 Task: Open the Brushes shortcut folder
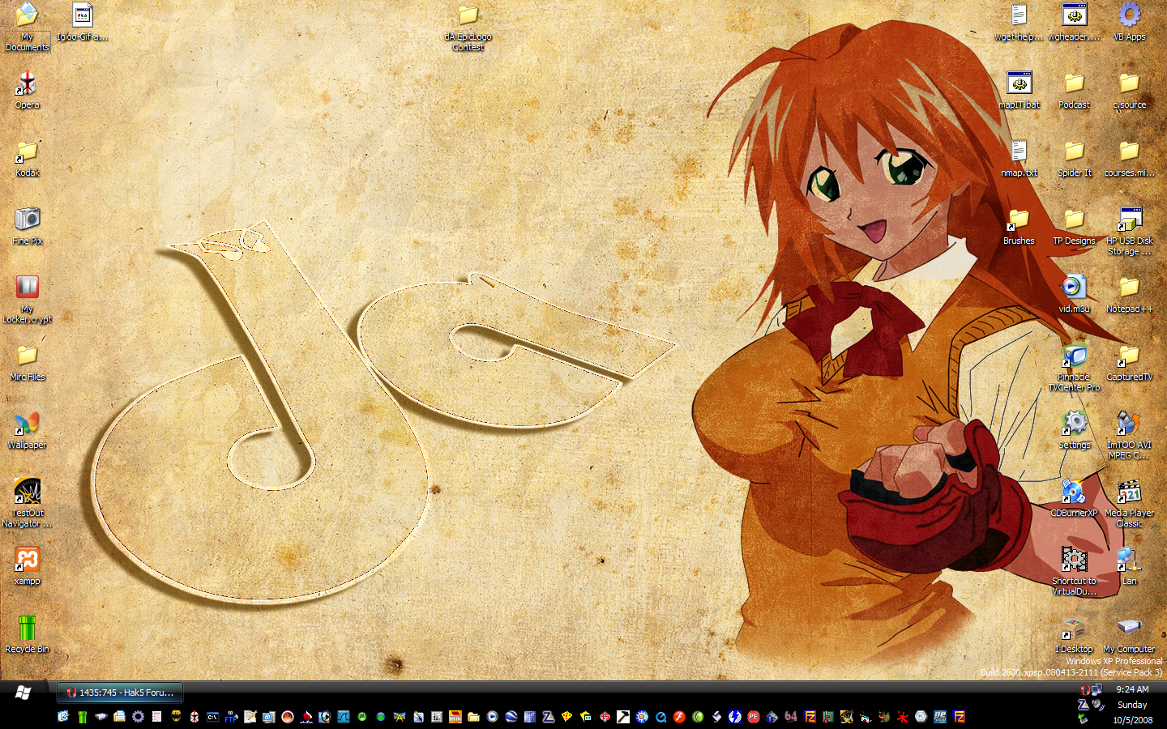[x=1019, y=226]
